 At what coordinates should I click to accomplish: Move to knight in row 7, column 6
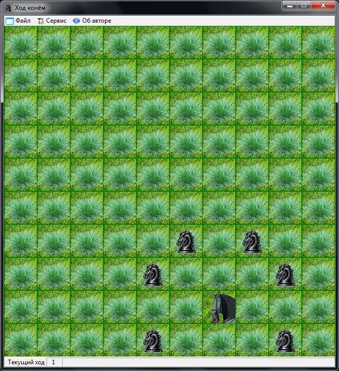[186, 242]
